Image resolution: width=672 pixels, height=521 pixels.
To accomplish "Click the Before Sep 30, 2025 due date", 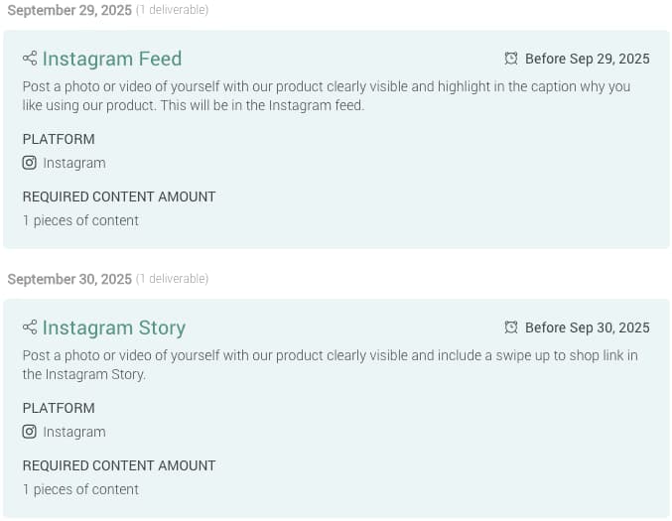I will (x=588, y=327).
